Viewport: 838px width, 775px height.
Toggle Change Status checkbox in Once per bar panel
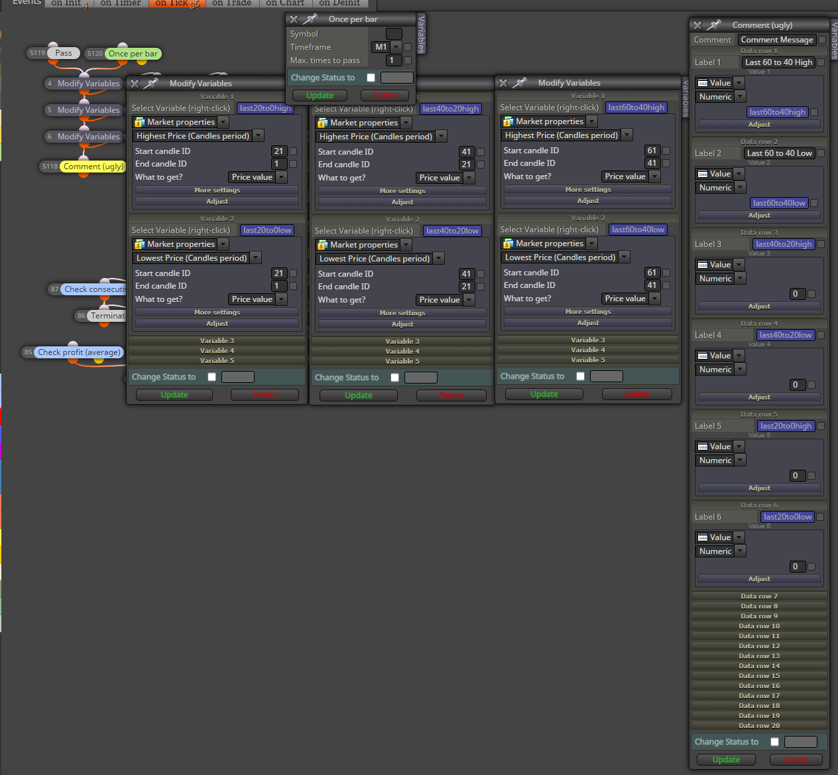(371, 78)
